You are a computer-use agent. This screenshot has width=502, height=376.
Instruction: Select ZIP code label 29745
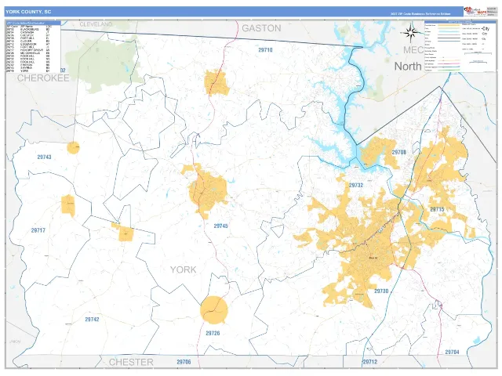tap(220, 226)
